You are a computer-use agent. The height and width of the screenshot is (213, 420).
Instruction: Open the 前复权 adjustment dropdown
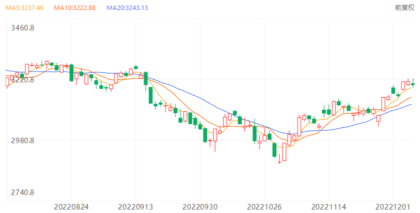(404, 8)
